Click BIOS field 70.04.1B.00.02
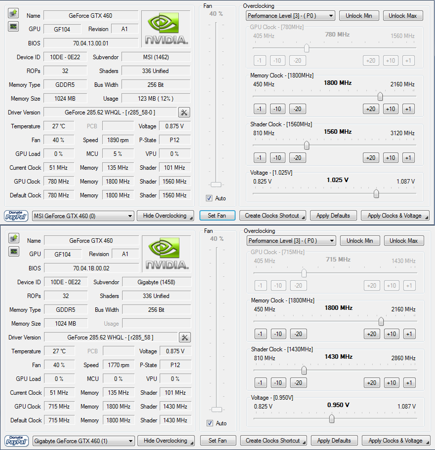This screenshot has width=435, height=450. [91, 268]
